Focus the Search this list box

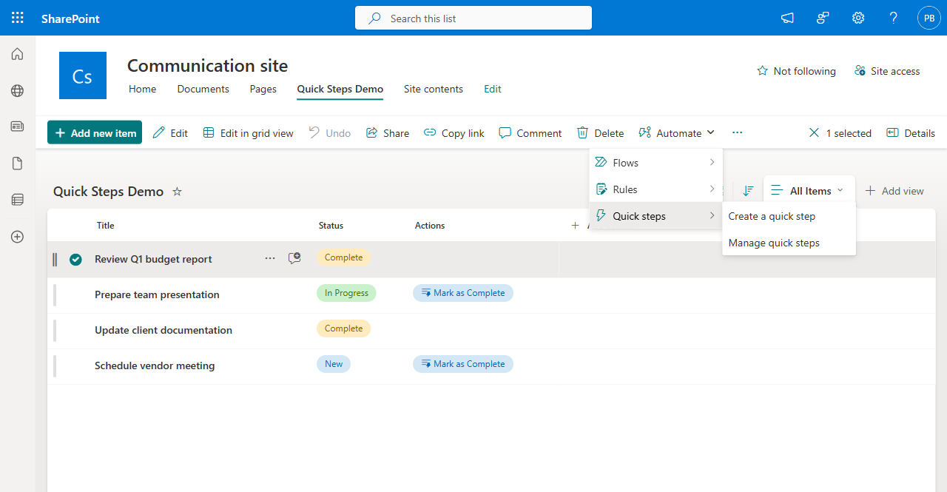(x=473, y=18)
